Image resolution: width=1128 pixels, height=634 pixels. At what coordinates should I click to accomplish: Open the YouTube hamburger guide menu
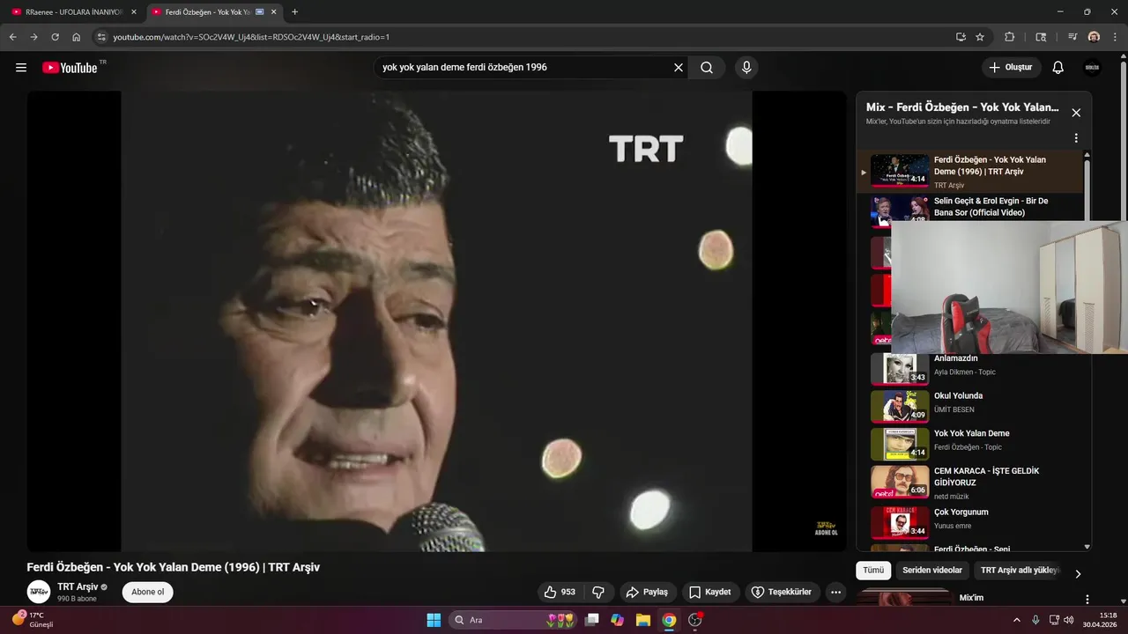[21, 68]
